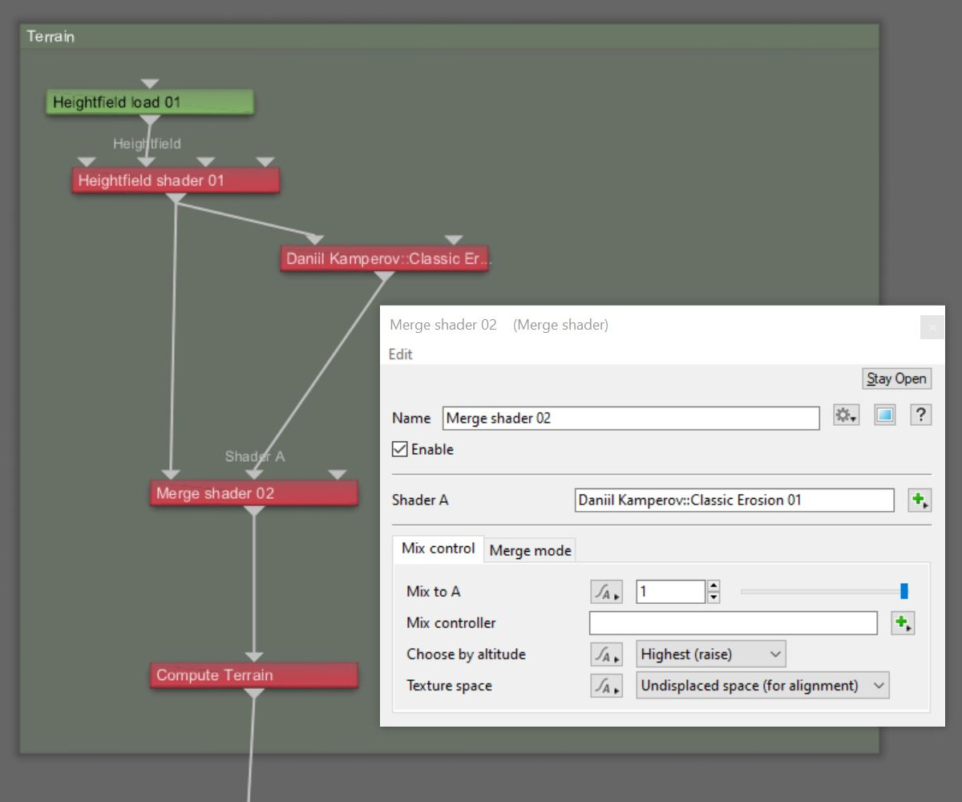Select the Compute Terrain node
This screenshot has width=962, height=802.
pyautogui.click(x=253, y=675)
